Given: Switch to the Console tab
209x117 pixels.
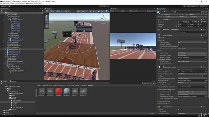Looking at the screenshot, I should (13, 81).
